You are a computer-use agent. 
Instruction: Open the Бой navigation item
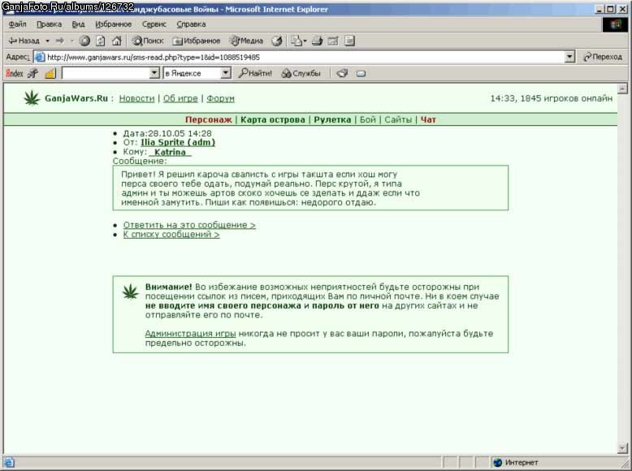[368, 119]
